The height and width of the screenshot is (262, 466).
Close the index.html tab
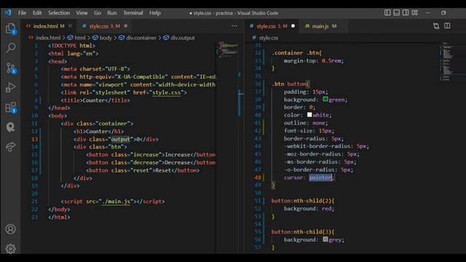(x=70, y=26)
